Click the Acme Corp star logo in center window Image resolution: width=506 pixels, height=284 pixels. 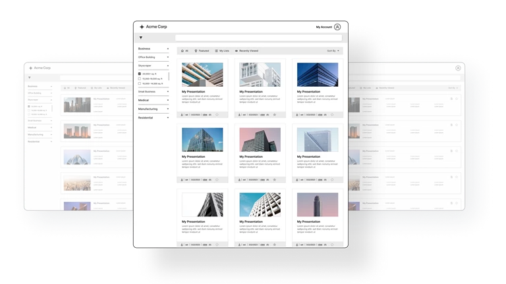tap(142, 27)
